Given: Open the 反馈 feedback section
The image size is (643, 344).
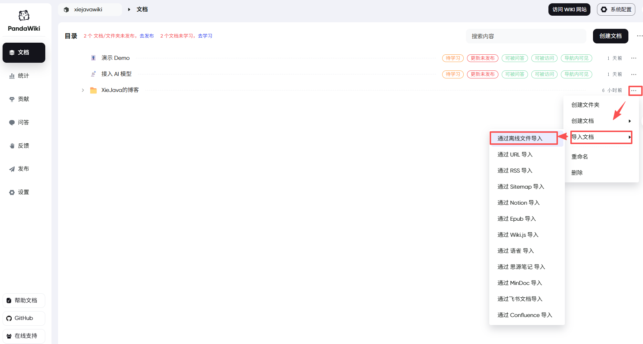Looking at the screenshot, I should tap(23, 146).
